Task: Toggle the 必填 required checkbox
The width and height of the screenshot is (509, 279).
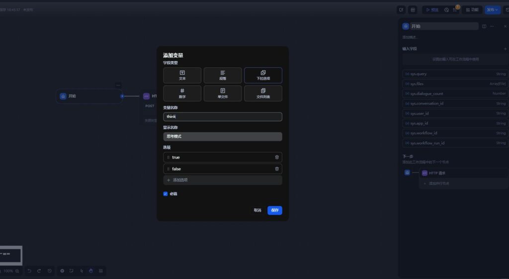Action: pos(166,194)
